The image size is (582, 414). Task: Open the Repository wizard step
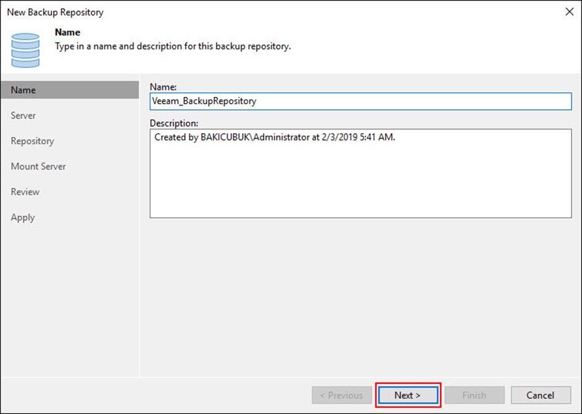(x=32, y=141)
